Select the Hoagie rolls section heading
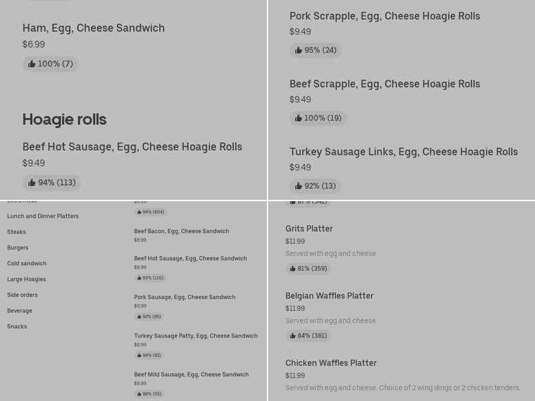Screen dimensions: 535x401 coord(64,120)
